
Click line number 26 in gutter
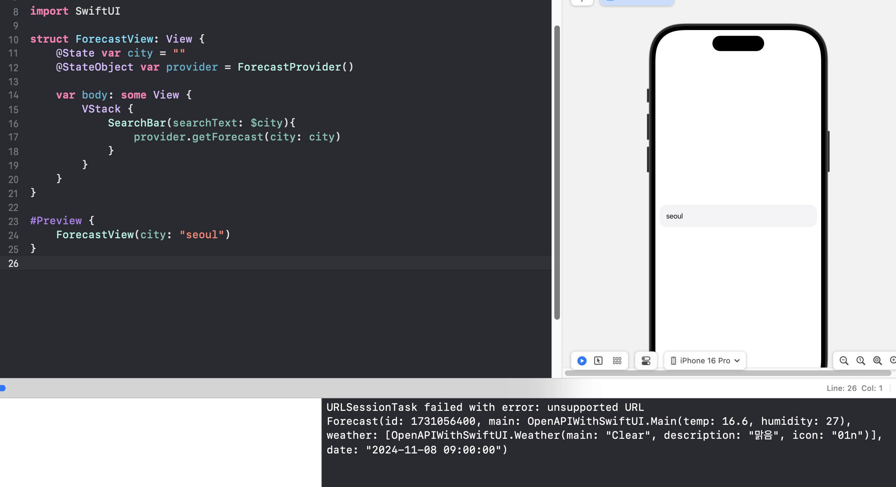click(x=13, y=263)
